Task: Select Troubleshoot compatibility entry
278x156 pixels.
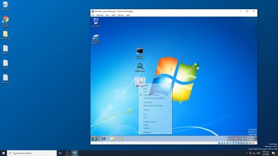Action: (155, 98)
